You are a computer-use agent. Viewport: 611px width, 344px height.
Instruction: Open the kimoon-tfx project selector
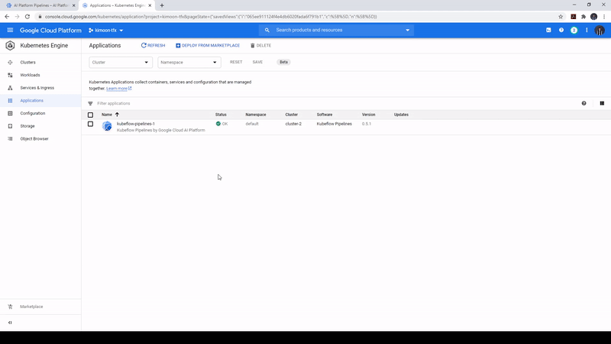click(x=106, y=30)
